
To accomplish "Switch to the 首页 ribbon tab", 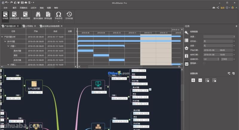I will (14, 8).
